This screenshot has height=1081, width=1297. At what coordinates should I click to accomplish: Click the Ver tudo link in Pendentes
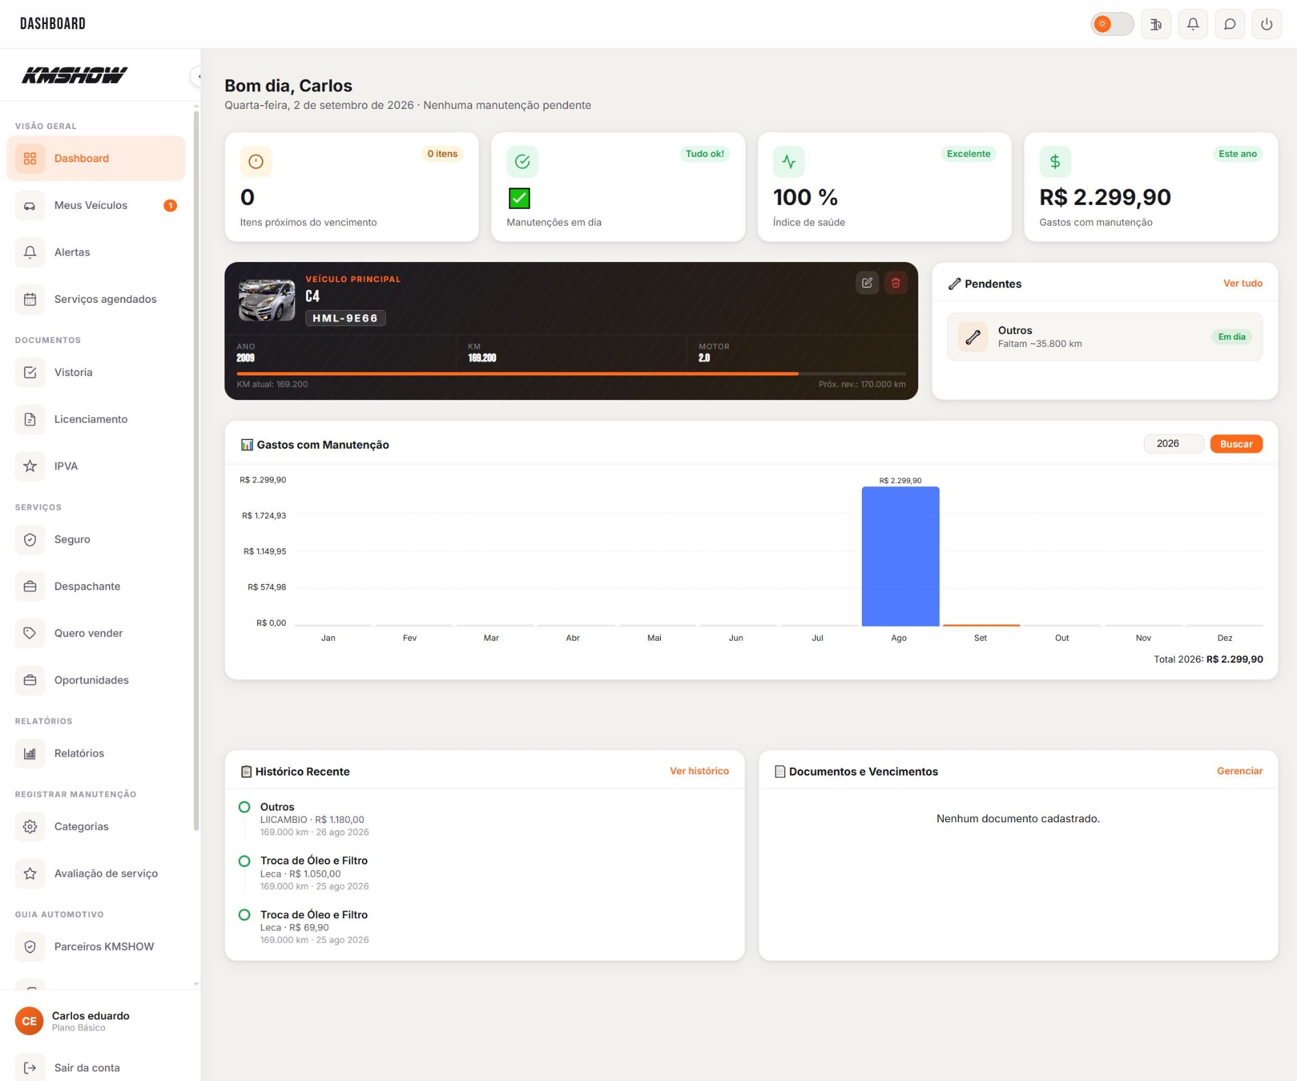(1243, 283)
